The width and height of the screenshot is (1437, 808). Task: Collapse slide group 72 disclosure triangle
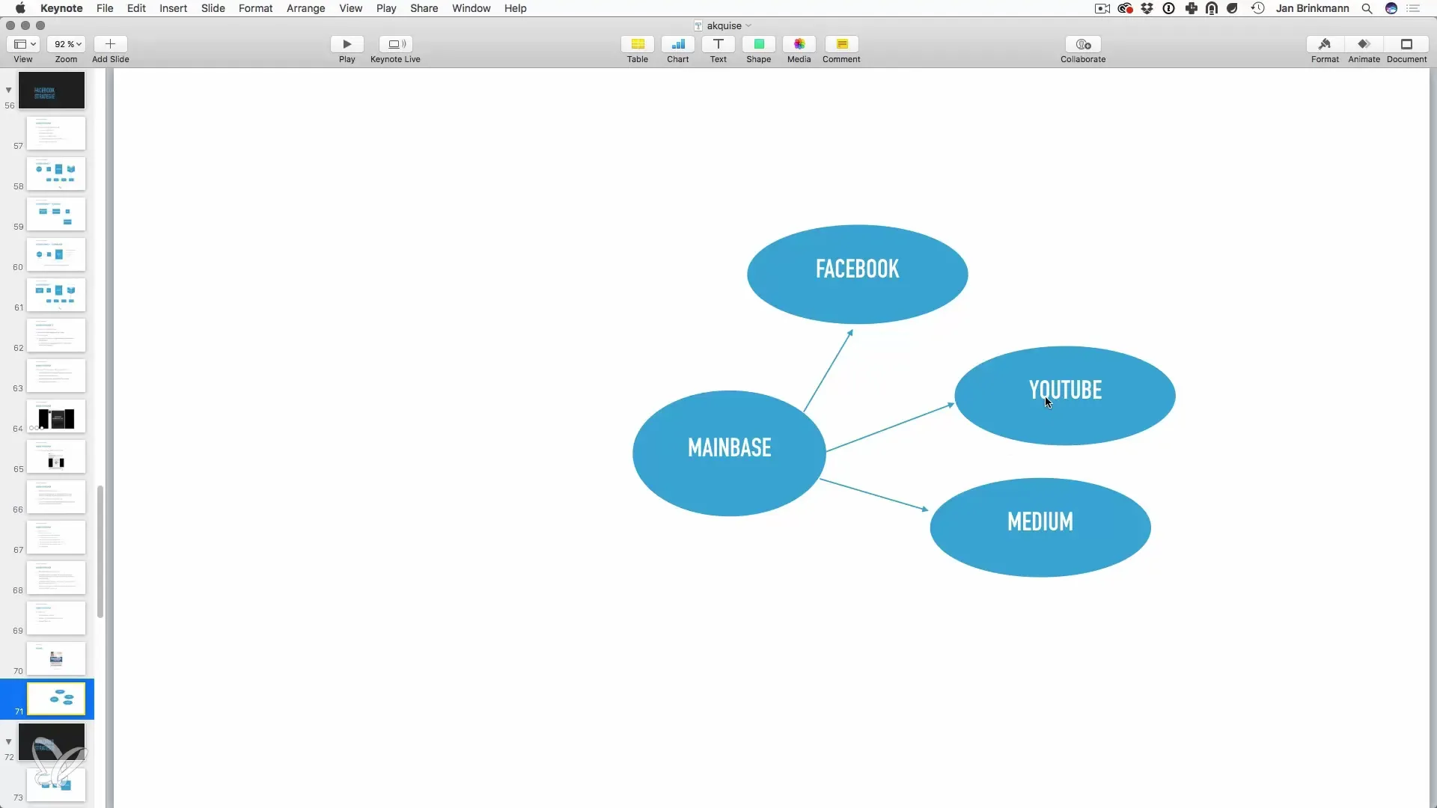[8, 741]
